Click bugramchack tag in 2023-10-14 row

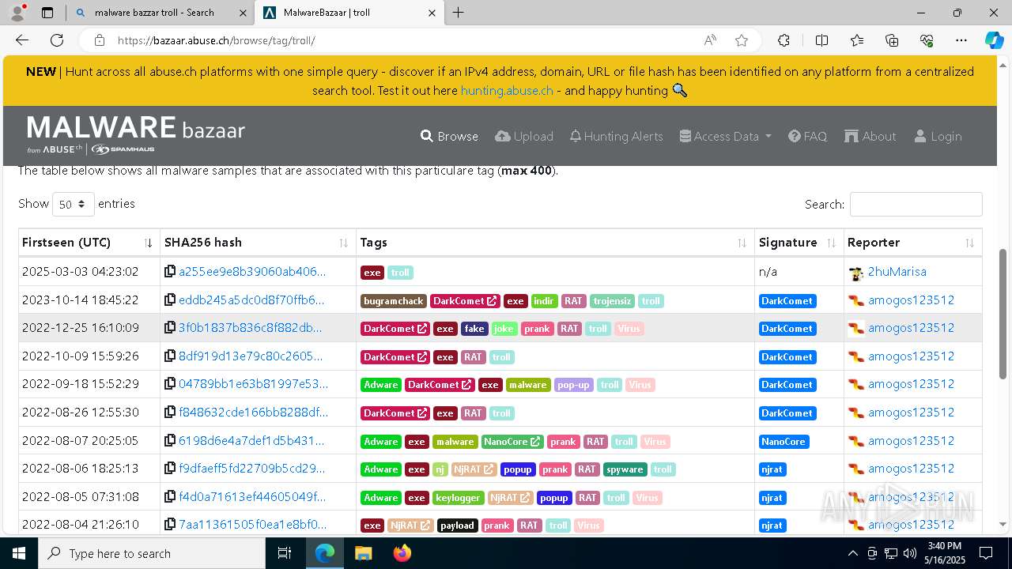coord(394,300)
